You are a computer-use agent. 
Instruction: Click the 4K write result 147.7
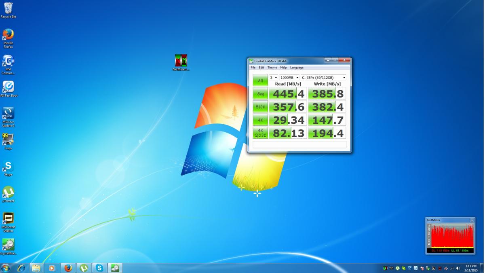click(x=327, y=120)
